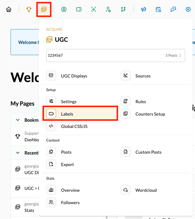The width and height of the screenshot is (195, 219).
Task: Click the Counters Setup icon tile
Action: click(126, 114)
